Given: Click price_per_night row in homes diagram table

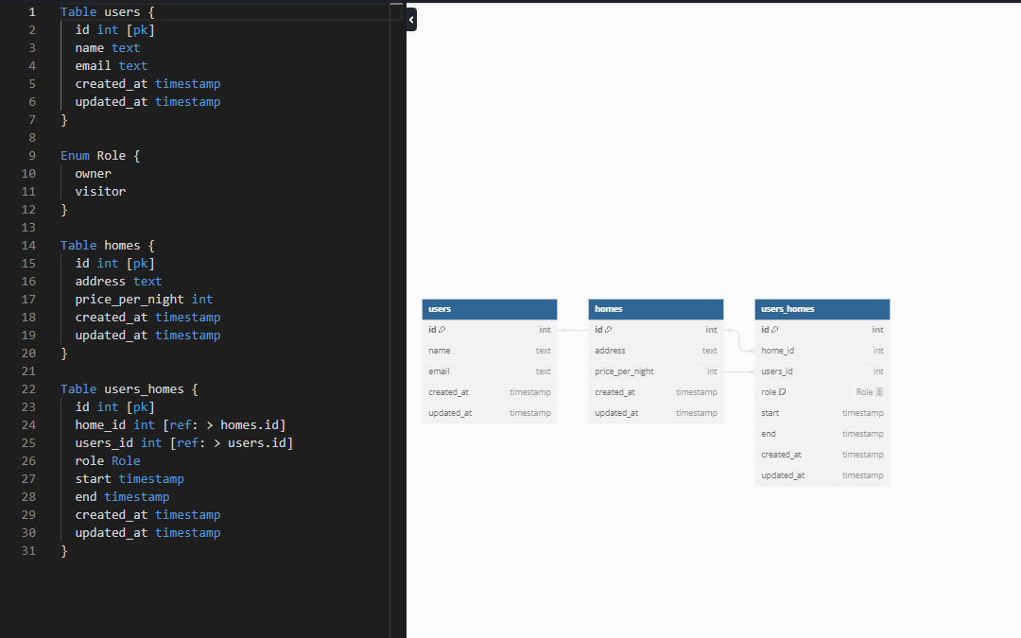Looking at the screenshot, I should pyautogui.click(x=656, y=371).
